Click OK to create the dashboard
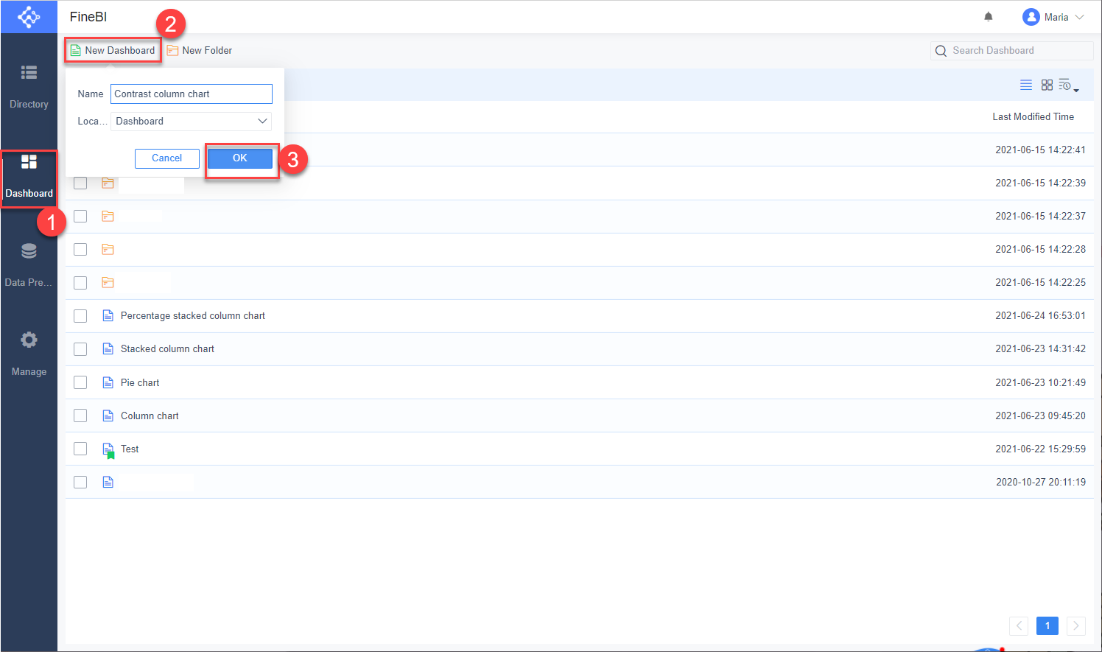 click(x=240, y=158)
